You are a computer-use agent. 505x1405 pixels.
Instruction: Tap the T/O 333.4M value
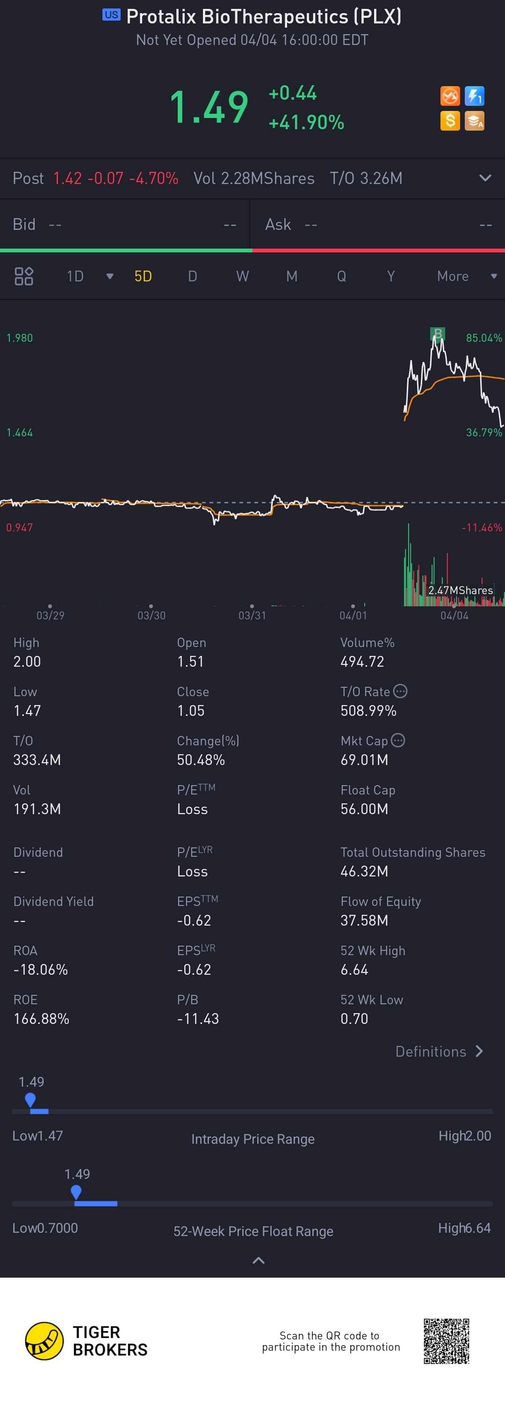(x=37, y=759)
